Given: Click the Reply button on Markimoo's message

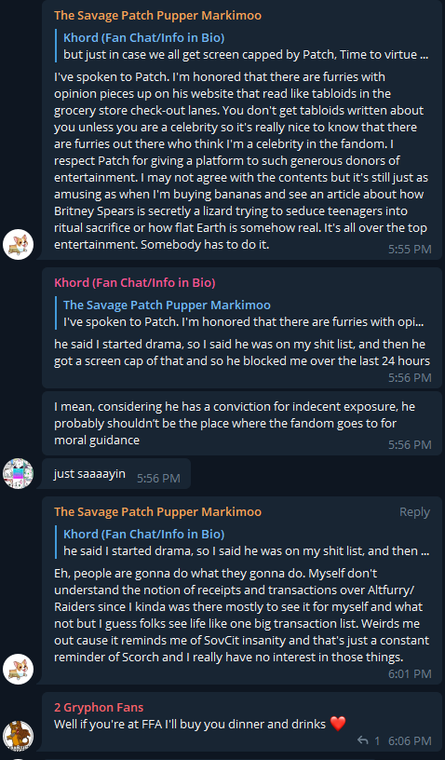Looking at the screenshot, I should 414,512.
